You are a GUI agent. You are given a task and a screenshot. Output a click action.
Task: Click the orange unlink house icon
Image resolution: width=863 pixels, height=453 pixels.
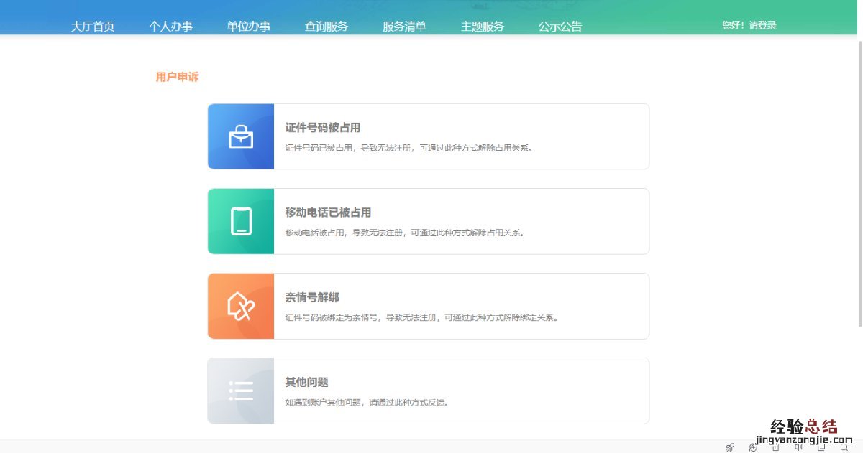(x=241, y=306)
